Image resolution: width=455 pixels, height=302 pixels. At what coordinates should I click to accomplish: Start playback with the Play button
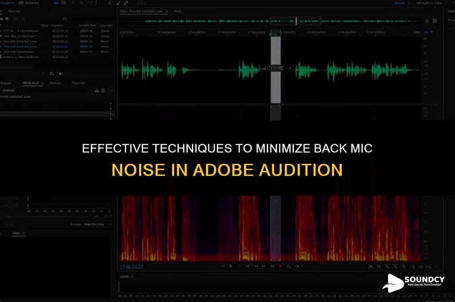(231, 266)
